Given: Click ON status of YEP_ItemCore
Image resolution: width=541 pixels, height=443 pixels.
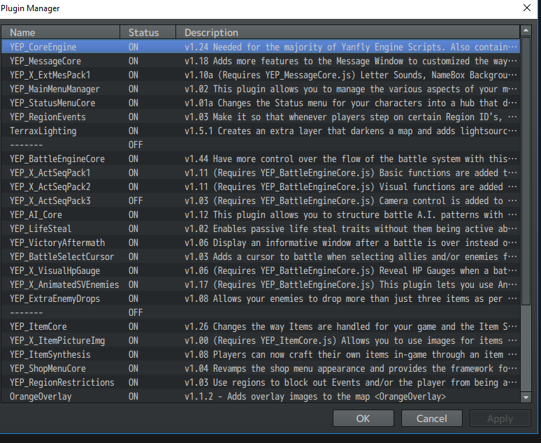Looking at the screenshot, I should click(x=134, y=326).
